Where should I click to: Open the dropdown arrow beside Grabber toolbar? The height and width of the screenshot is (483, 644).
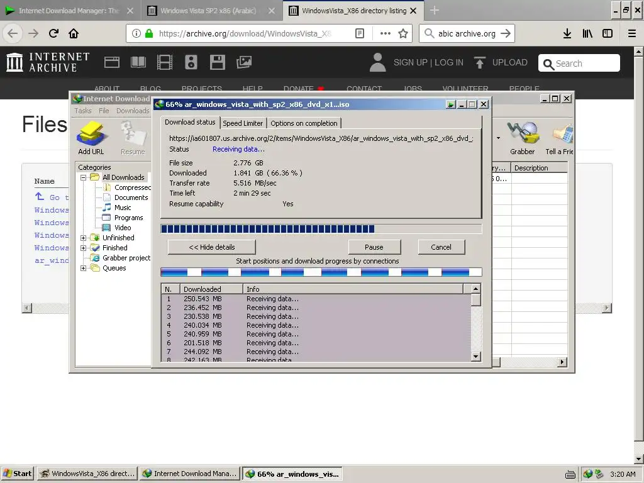[x=498, y=138]
